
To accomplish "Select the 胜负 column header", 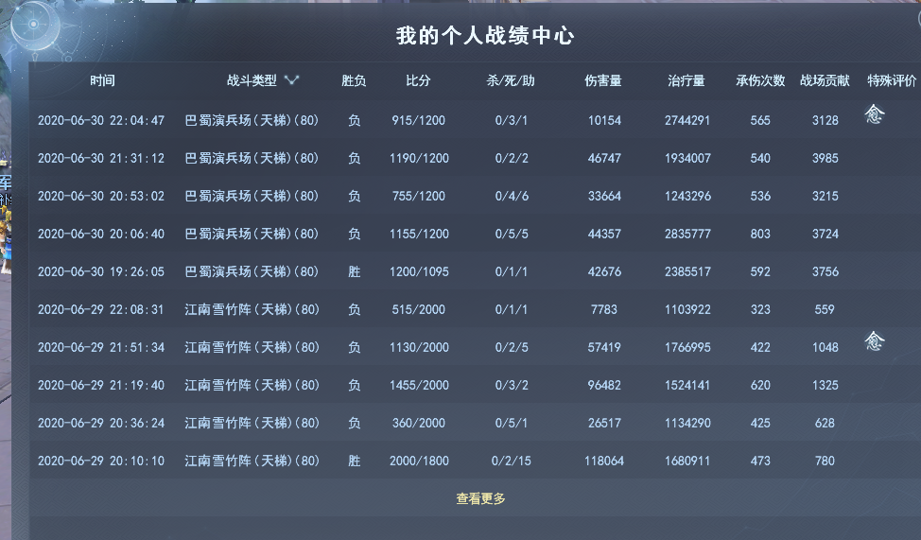I will [354, 80].
